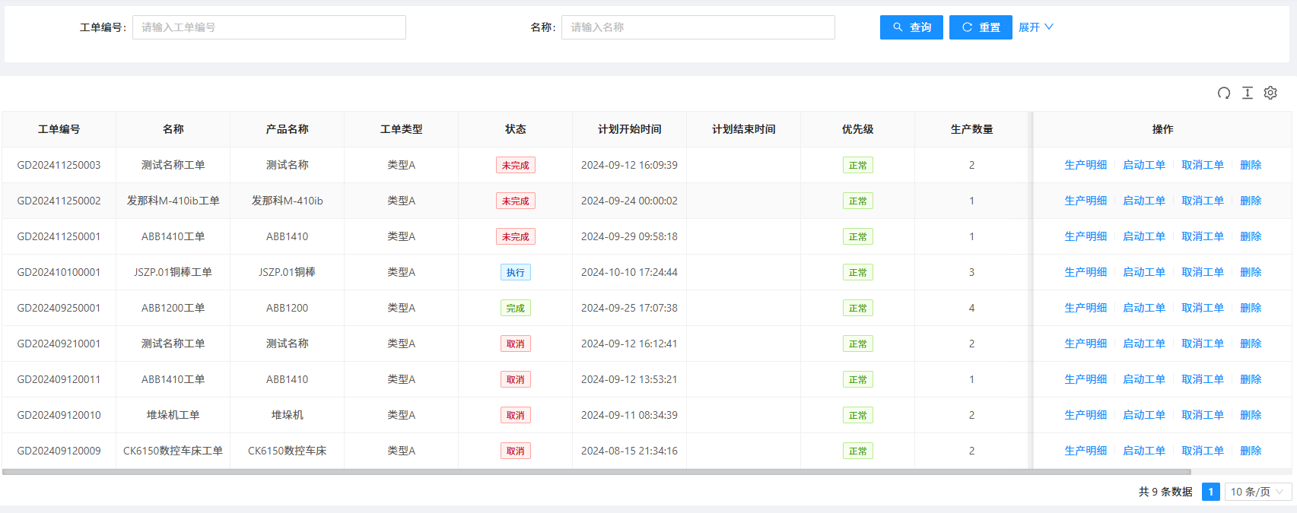Click 取消 status tag for GD202409120009

tap(516, 451)
